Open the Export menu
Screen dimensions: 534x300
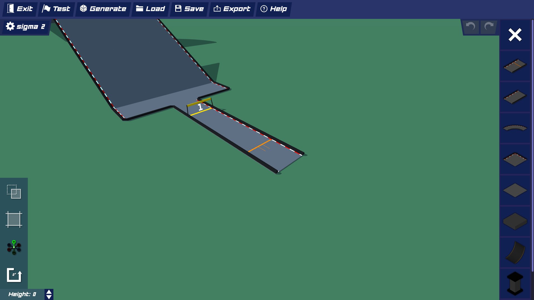coord(232,9)
